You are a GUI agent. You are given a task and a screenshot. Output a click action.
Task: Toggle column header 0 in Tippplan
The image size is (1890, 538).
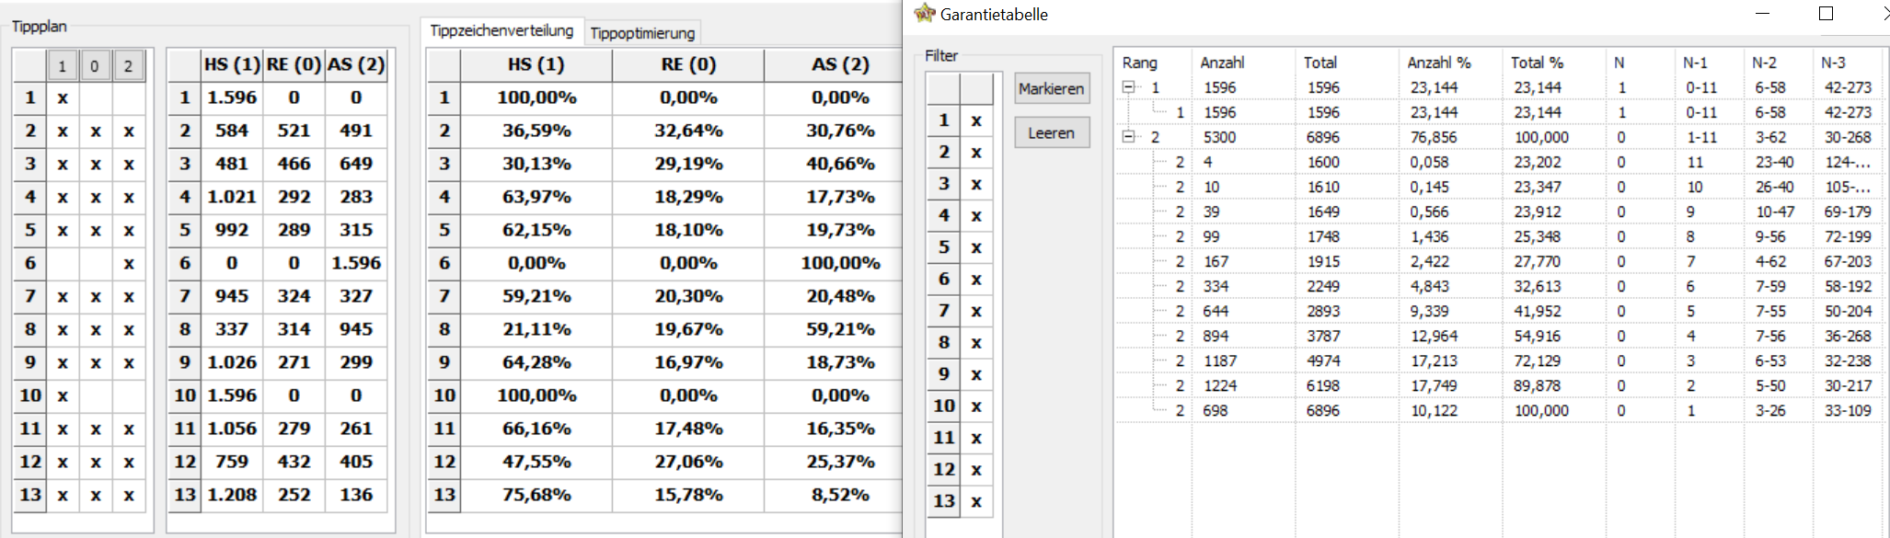coord(95,65)
